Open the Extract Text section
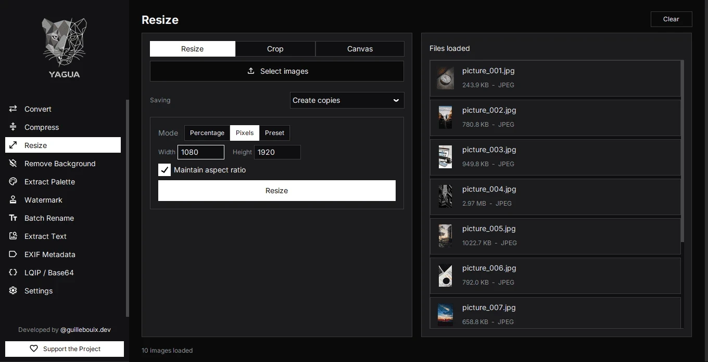The height and width of the screenshot is (362, 708). [x=63, y=236]
